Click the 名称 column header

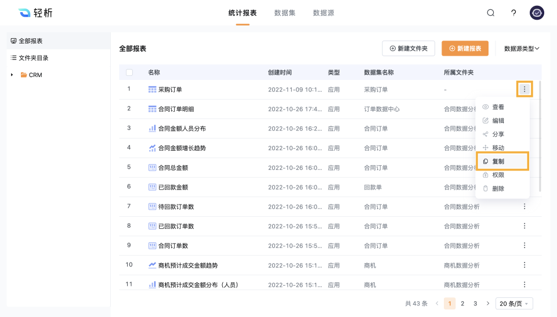point(154,72)
